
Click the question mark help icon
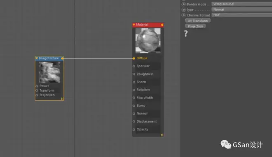coord(186,34)
